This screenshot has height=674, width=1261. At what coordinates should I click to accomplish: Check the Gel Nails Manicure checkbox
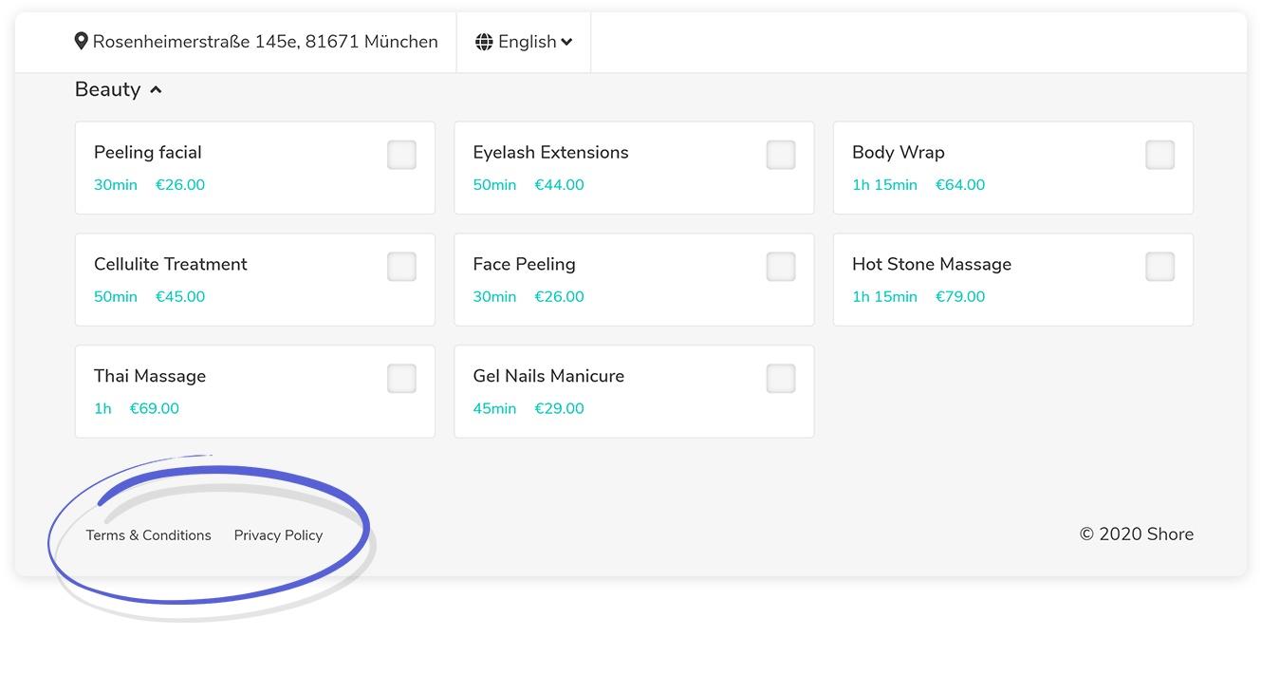click(781, 379)
